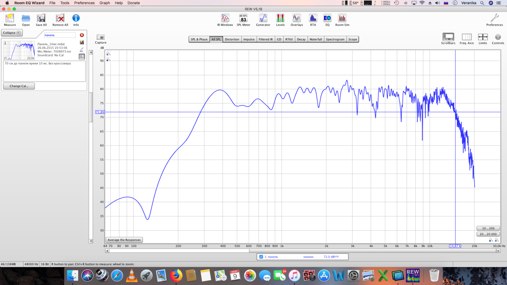Click the Save All icon
Viewport: 507px width, 285px height.
(x=41, y=20)
